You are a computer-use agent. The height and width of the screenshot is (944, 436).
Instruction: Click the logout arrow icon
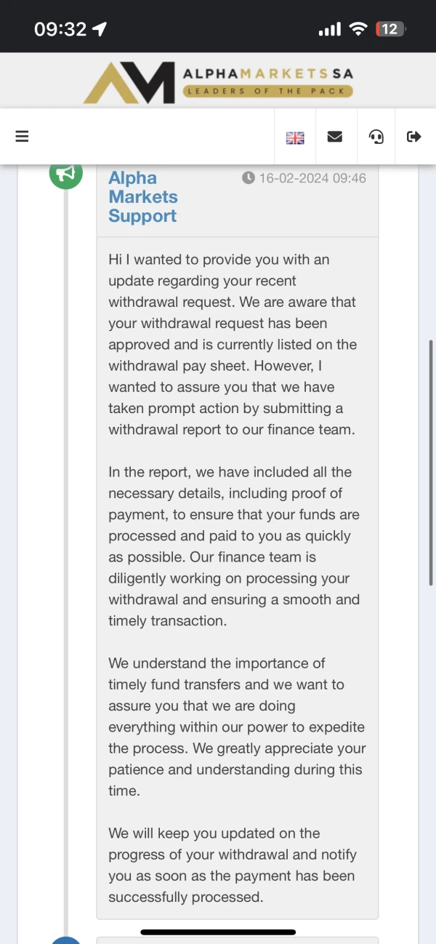414,137
